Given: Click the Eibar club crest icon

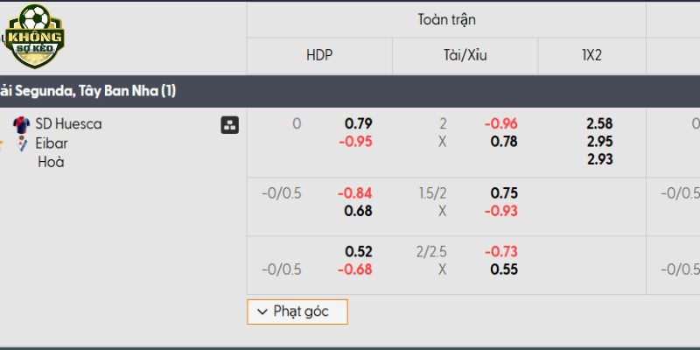Looking at the screenshot, I should coord(21,143).
